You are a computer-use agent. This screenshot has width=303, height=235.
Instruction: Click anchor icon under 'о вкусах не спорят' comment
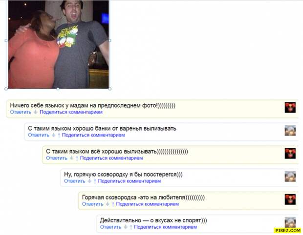[x=126, y=227]
